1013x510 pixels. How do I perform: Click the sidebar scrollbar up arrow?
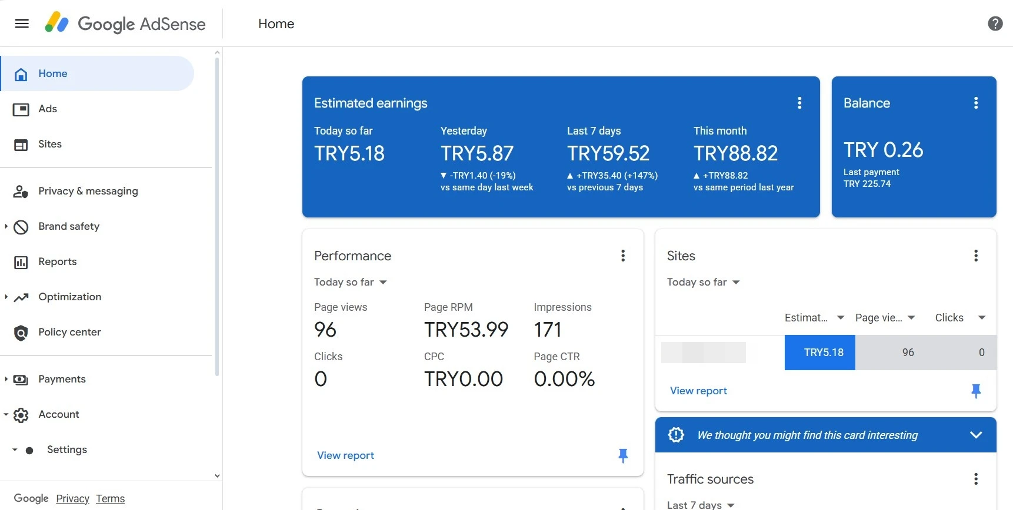click(217, 52)
